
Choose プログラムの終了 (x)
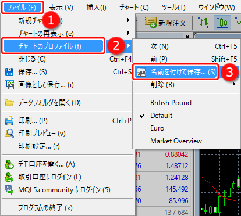(68, 208)
